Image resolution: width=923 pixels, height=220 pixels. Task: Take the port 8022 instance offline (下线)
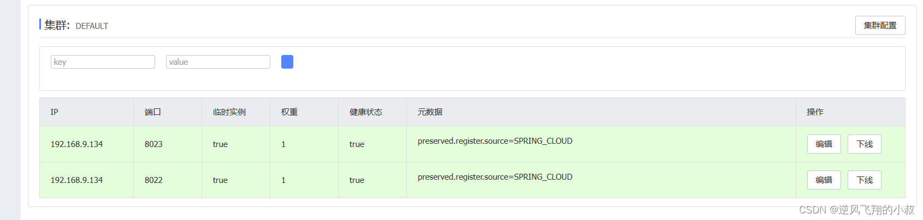pyautogui.click(x=864, y=180)
